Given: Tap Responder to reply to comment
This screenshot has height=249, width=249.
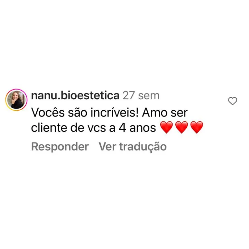Looking at the screenshot, I should (x=60, y=146).
